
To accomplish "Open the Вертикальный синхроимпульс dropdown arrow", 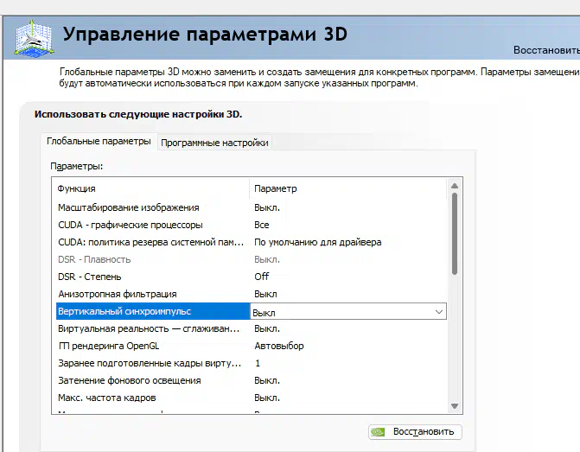I will (x=439, y=312).
